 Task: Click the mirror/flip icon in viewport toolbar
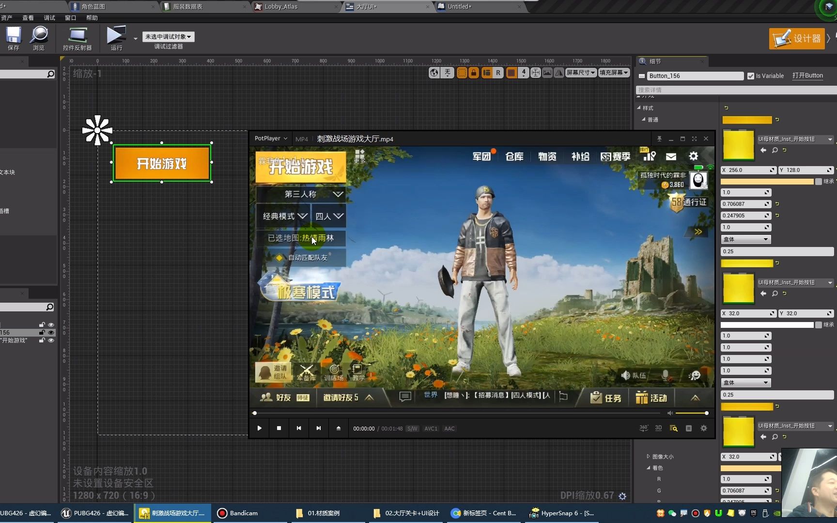559,73
